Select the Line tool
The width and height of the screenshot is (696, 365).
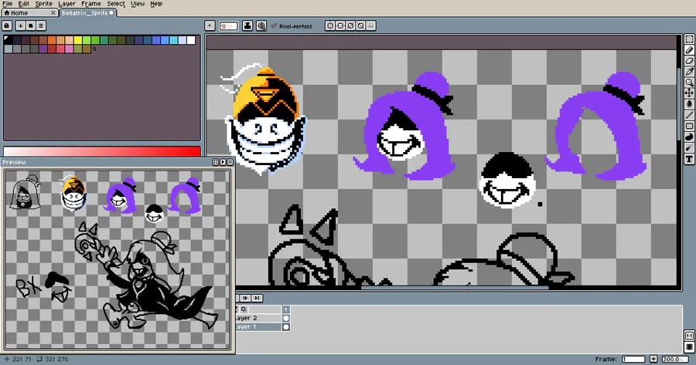coord(689,115)
